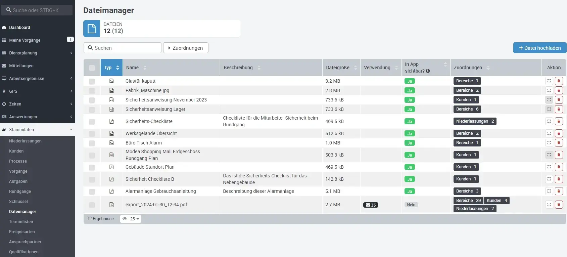Delete Fabrik_Maschine.jpg via trash icon
The width and height of the screenshot is (567, 257).
coord(559,90)
